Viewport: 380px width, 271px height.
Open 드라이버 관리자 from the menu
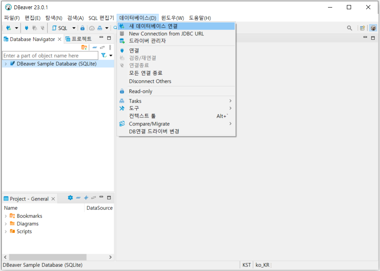pyautogui.click(x=176, y=41)
